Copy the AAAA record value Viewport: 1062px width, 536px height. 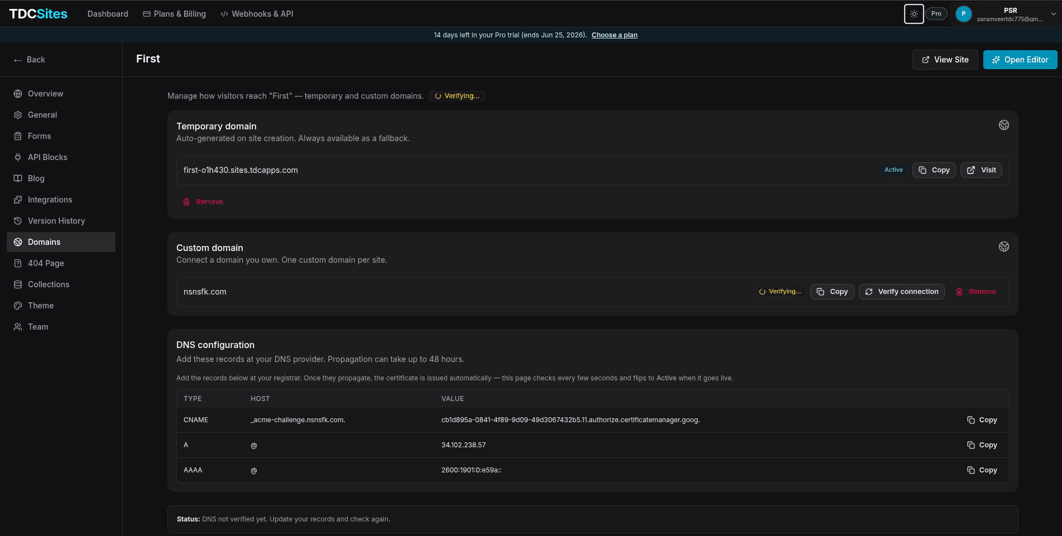click(x=982, y=470)
